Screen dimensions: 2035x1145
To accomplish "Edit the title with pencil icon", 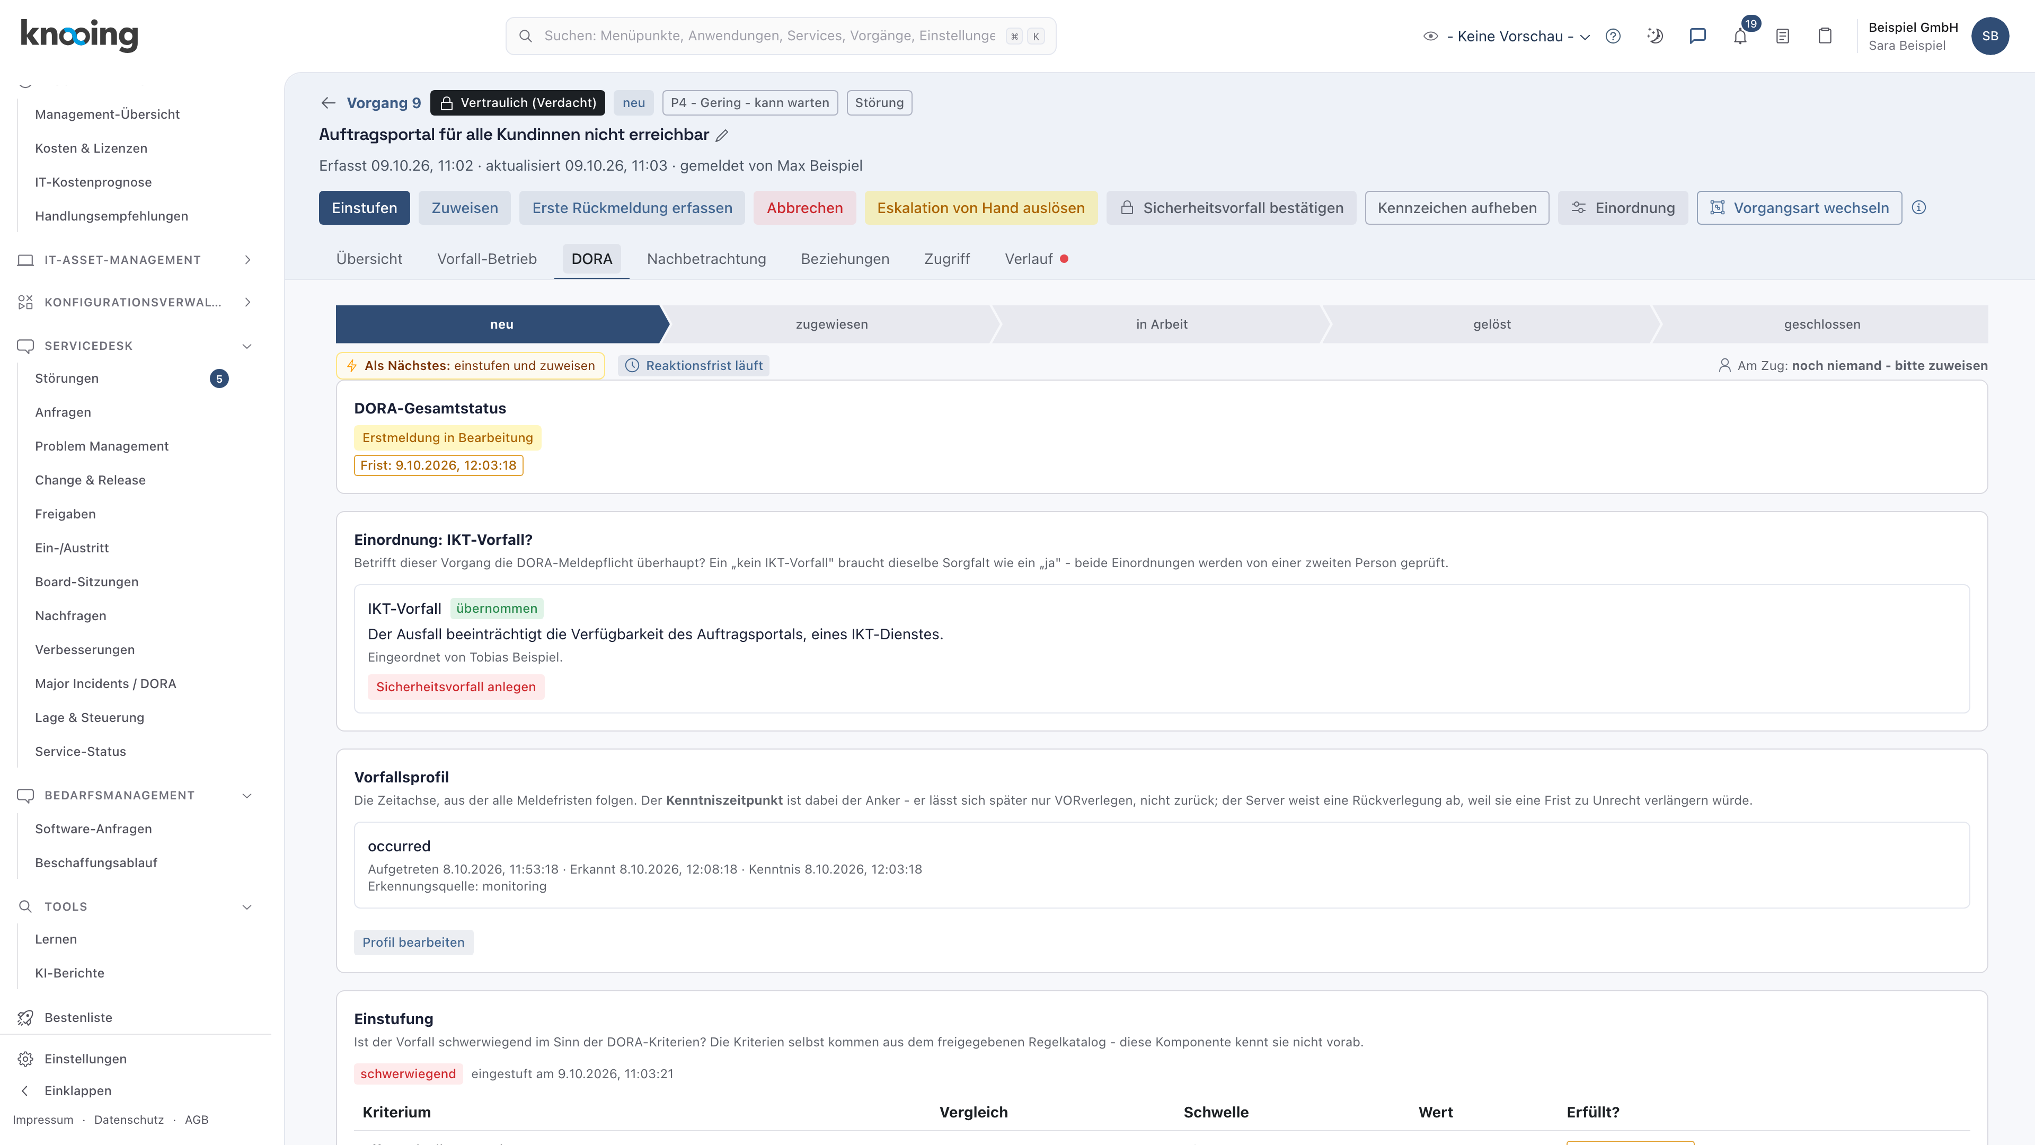I will pos(722,135).
